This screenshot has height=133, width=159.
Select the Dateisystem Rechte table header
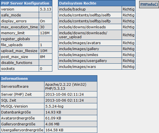click(97, 3)
